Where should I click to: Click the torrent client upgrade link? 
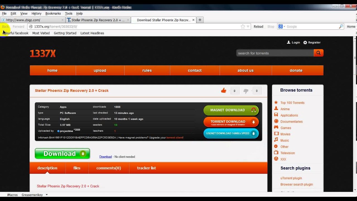[x=175, y=138]
